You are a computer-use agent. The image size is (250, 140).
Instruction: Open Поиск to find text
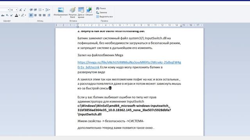101,8
